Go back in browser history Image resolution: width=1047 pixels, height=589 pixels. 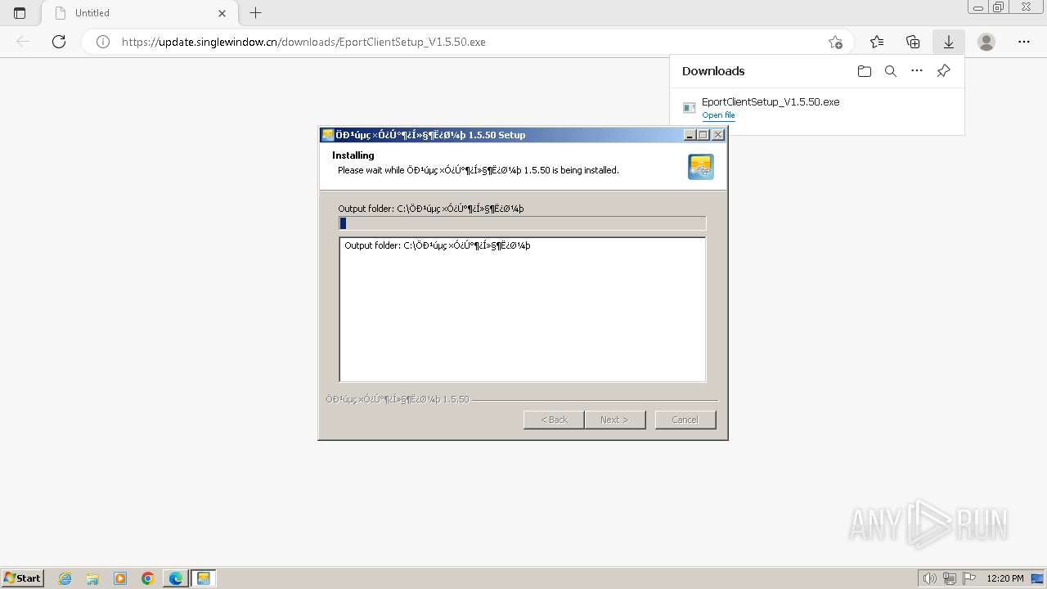(23, 42)
